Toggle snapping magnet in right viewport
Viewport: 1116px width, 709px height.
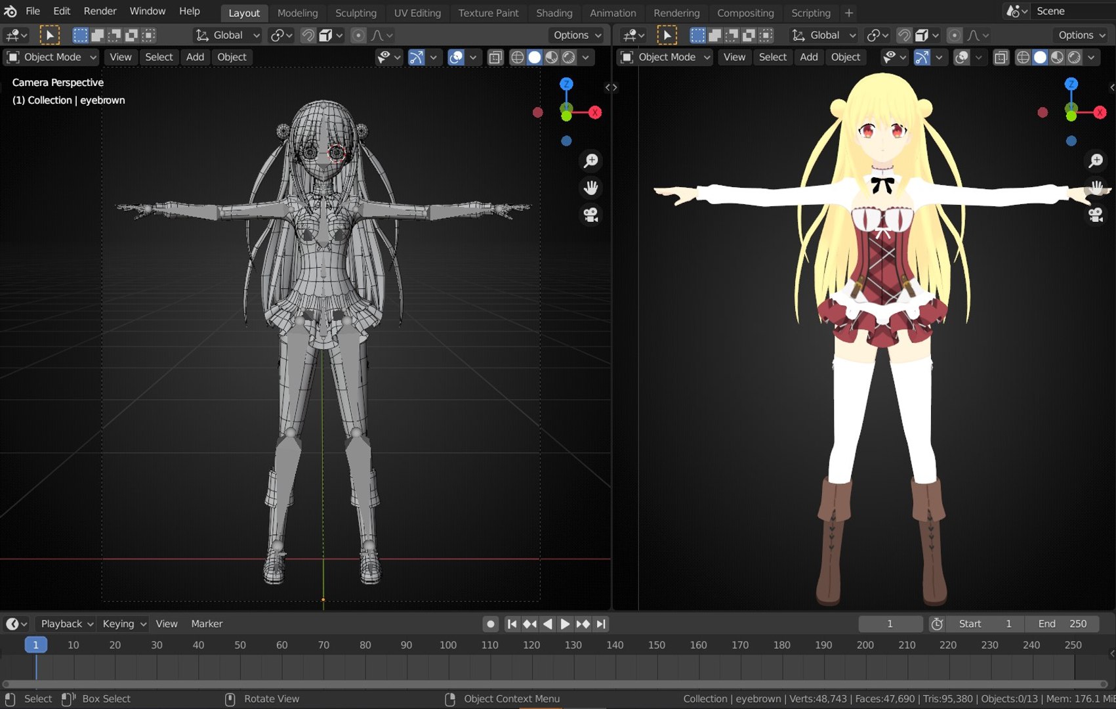tap(904, 35)
